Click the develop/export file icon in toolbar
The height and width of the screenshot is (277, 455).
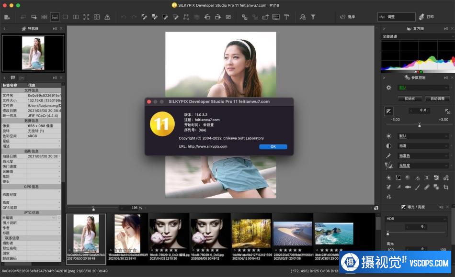[7, 17]
